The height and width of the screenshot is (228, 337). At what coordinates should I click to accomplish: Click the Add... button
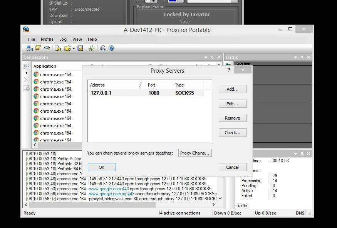click(x=233, y=89)
